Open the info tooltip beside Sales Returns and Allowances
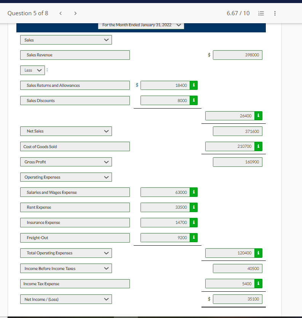 (x=194, y=85)
